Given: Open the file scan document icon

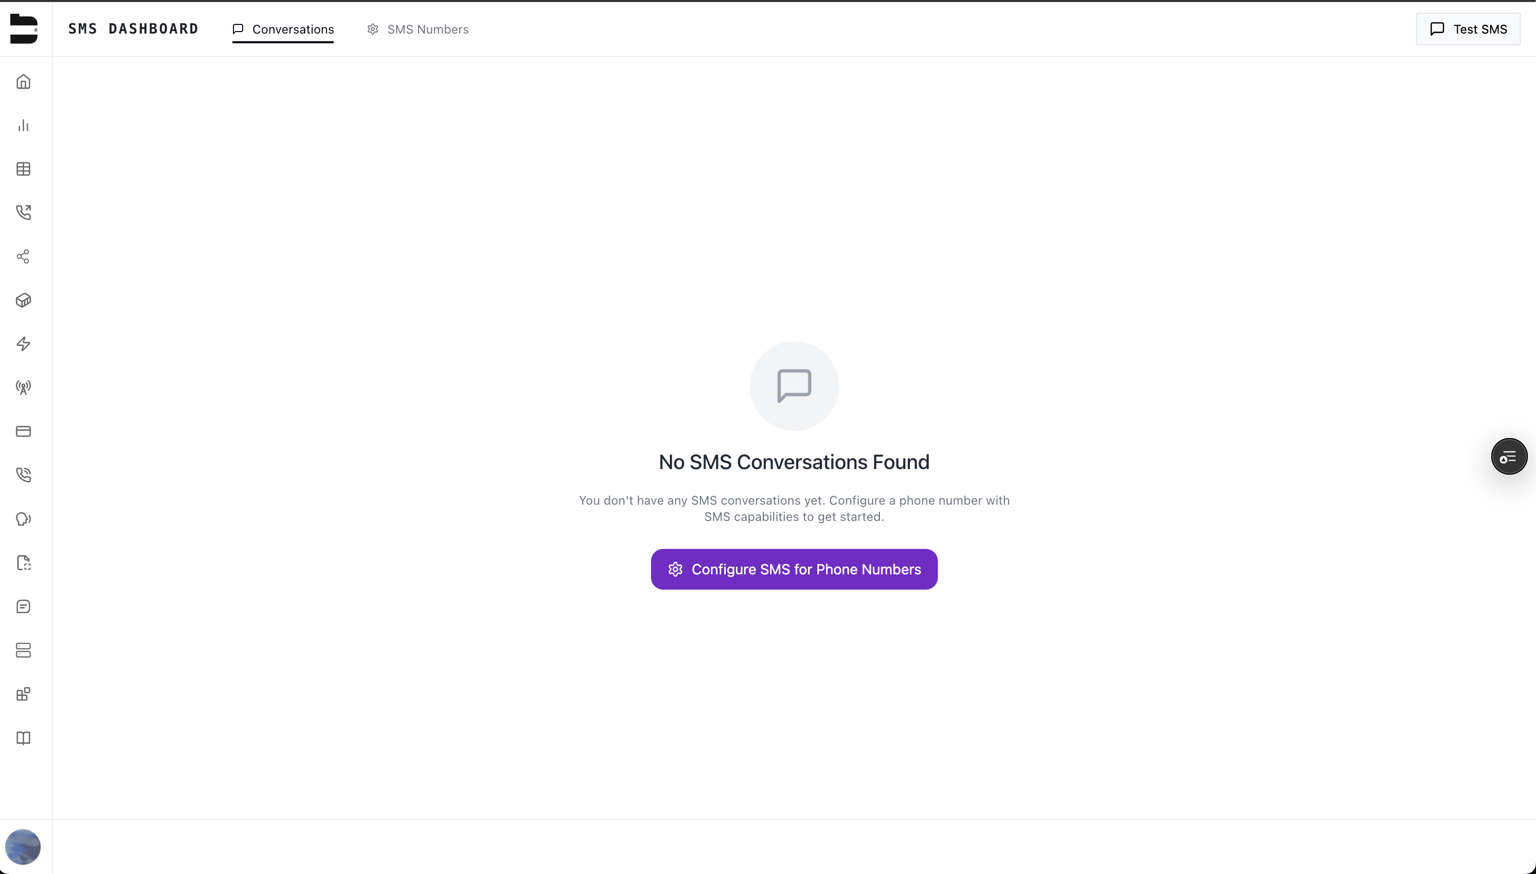Looking at the screenshot, I should (x=23, y=563).
